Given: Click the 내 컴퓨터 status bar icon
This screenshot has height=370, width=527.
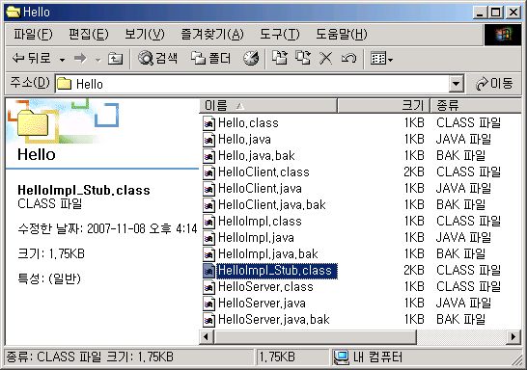Looking at the screenshot, I should click(341, 357).
